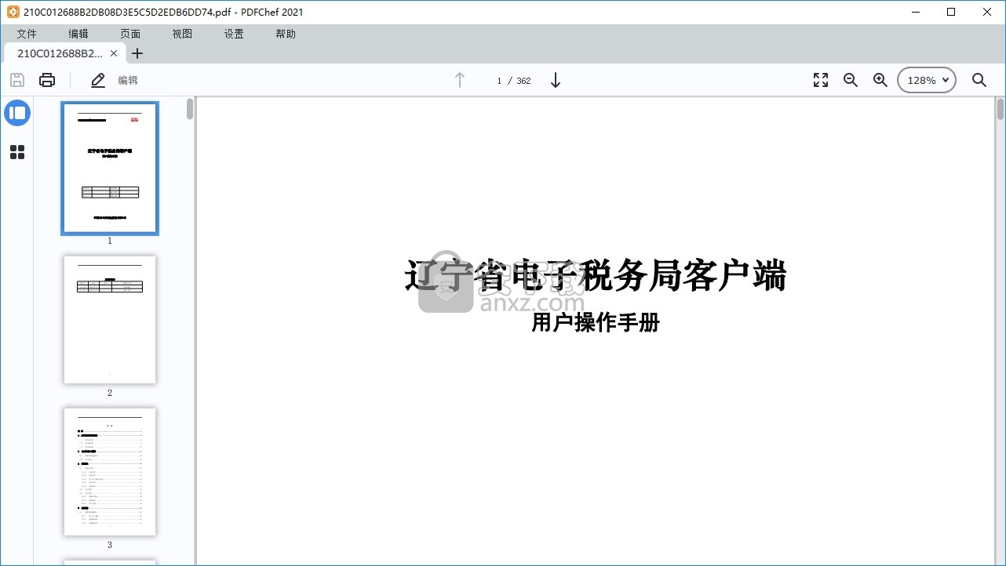Click the current page number field
This screenshot has height=566, width=1006.
[499, 81]
